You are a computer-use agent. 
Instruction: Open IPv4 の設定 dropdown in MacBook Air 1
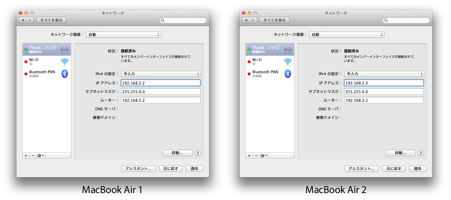161,74
